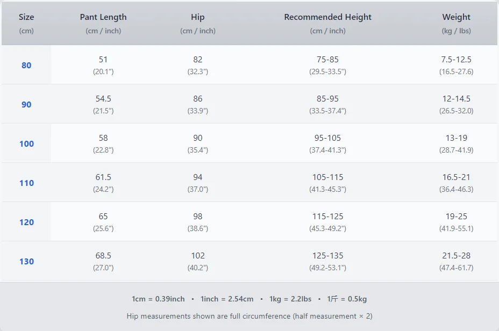Pick size 100 row label
Screen dimensions: 499x331
(x=26, y=144)
